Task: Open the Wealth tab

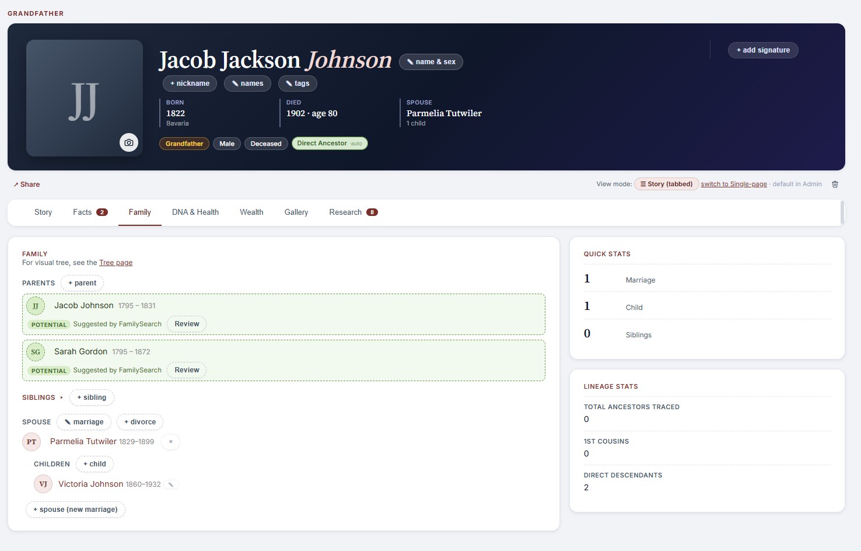Action: click(251, 212)
